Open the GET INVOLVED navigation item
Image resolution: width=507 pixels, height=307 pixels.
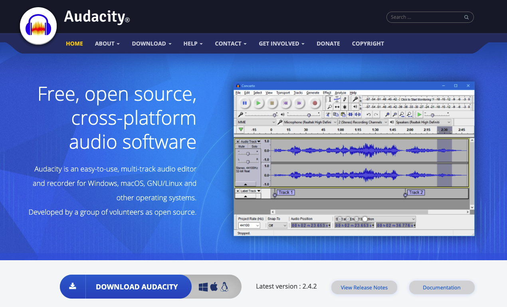(x=281, y=44)
